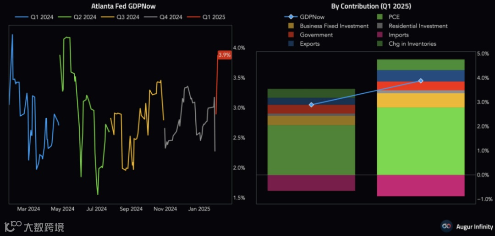Click the first GDPNow diamond marker
495x236 pixels.
[311, 104]
